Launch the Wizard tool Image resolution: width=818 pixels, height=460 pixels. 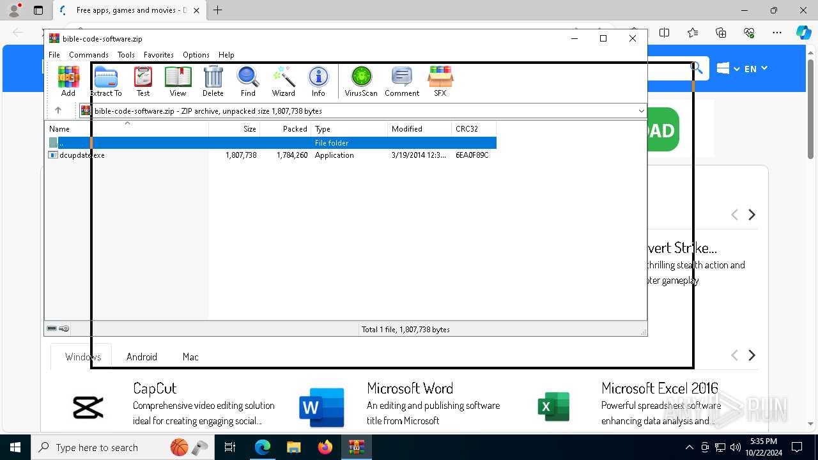click(283, 81)
